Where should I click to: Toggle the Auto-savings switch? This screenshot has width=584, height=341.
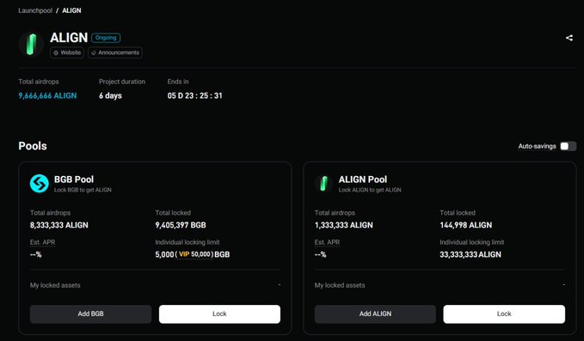click(x=568, y=146)
